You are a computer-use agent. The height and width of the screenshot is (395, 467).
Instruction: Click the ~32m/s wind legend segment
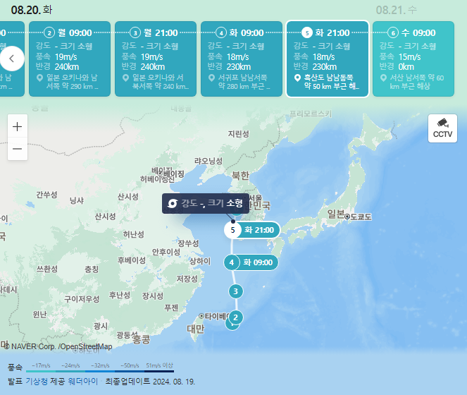tap(100, 368)
